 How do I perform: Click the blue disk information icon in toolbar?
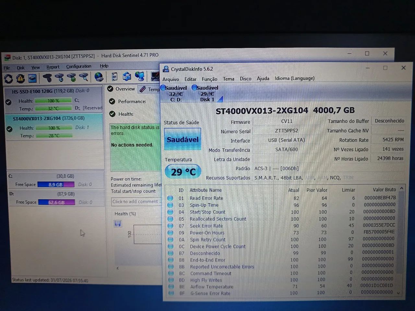click(x=32, y=78)
